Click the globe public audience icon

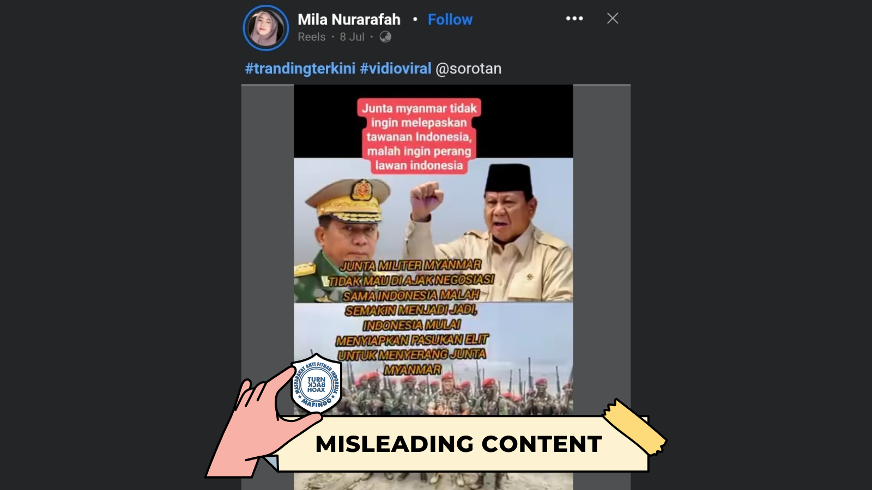(385, 37)
